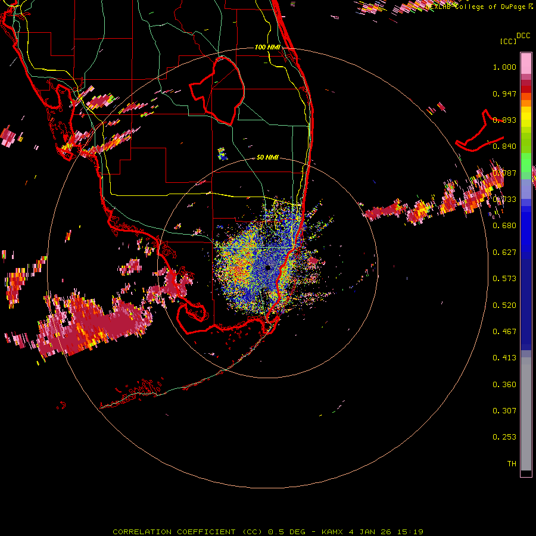Select the 0.253 legend value
Screen dimensions: 536x536
(504, 437)
